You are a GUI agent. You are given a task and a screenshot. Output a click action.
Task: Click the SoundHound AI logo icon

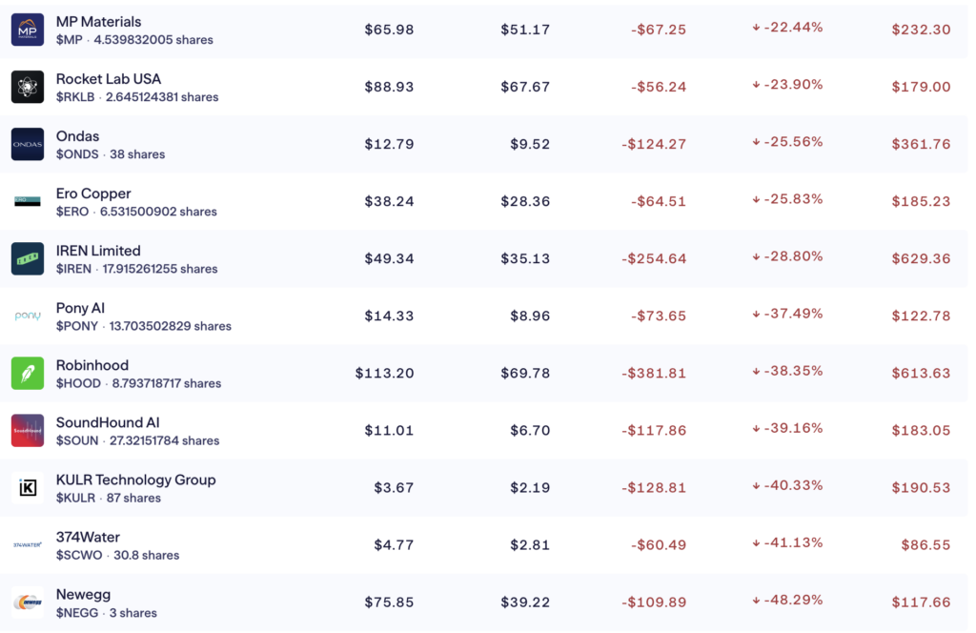click(x=28, y=430)
